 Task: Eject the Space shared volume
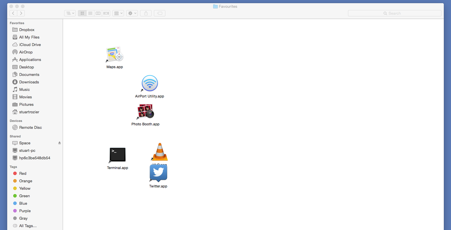[60, 143]
